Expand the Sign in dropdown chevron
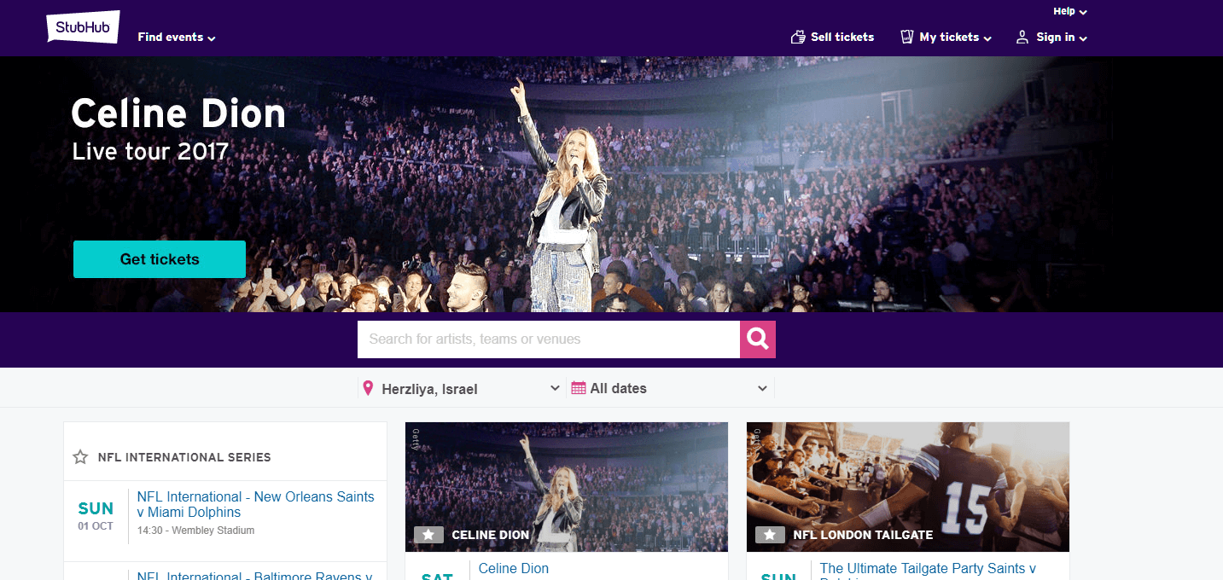 [1082, 38]
